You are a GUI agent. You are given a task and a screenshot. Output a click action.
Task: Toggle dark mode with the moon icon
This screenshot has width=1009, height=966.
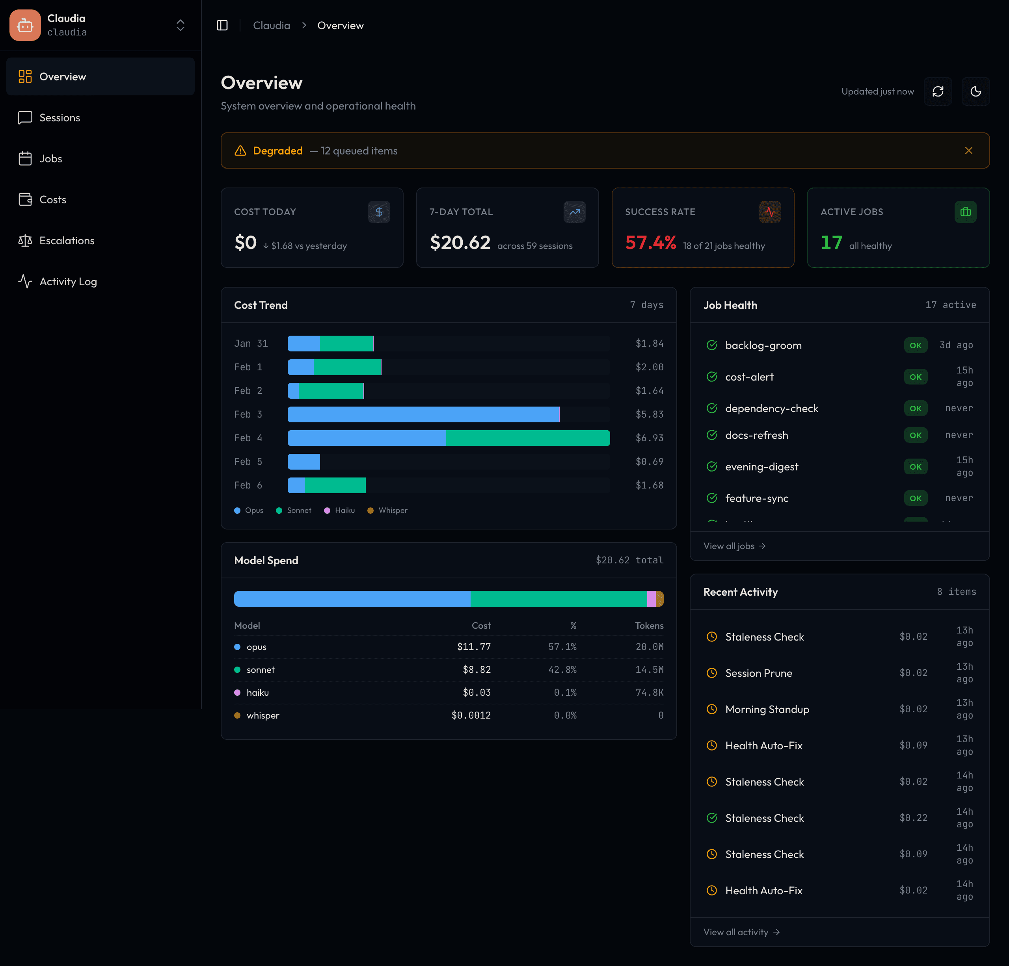pyautogui.click(x=976, y=91)
